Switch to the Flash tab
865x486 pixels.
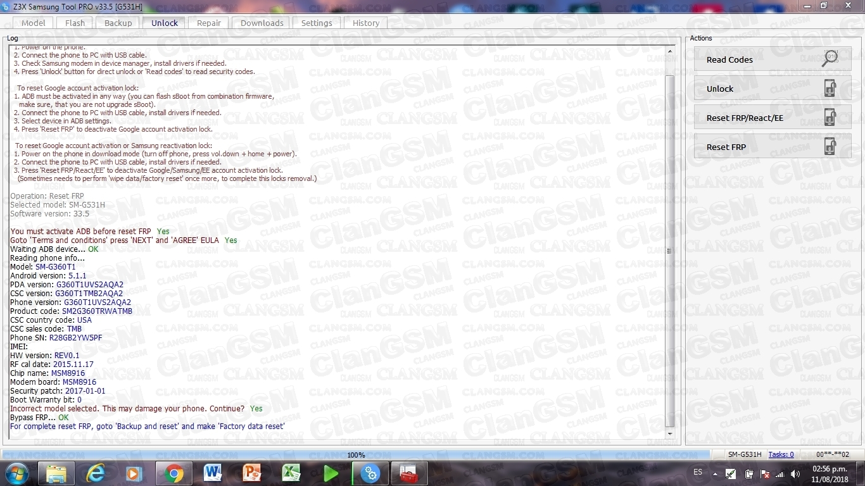(x=75, y=23)
